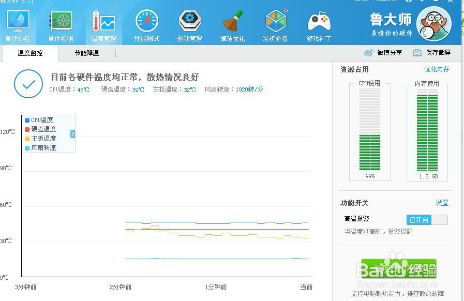
Task: Start the green 温度压力测试 button
Action: click(399, 268)
